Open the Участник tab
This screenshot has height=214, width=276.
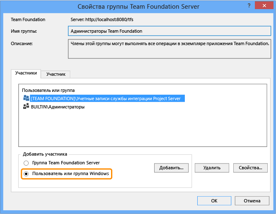tap(56, 75)
